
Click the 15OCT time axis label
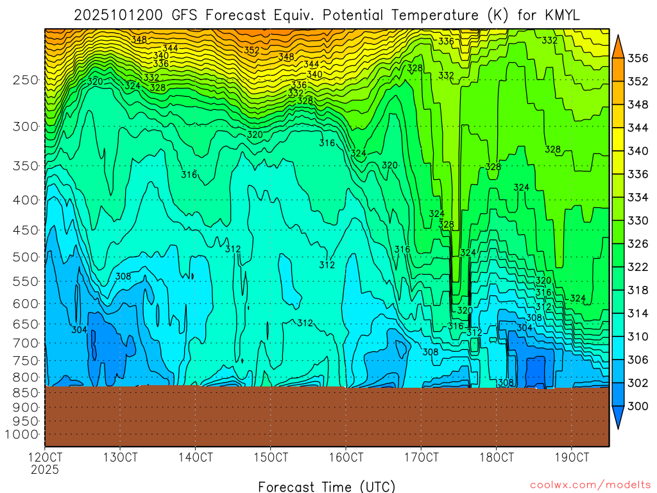click(x=271, y=457)
